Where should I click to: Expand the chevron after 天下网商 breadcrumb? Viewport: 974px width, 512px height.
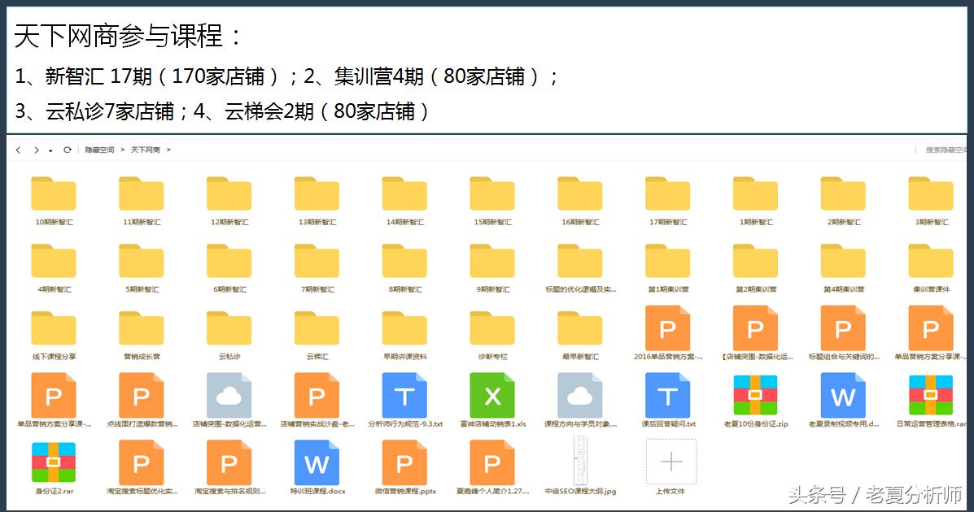169,150
